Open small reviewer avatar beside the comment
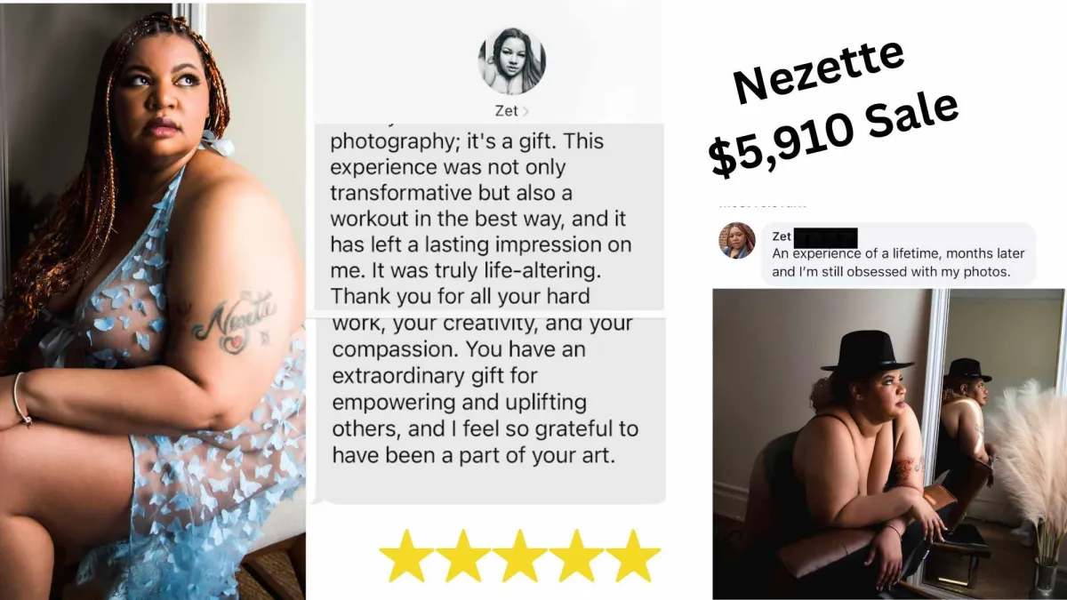 click(737, 240)
